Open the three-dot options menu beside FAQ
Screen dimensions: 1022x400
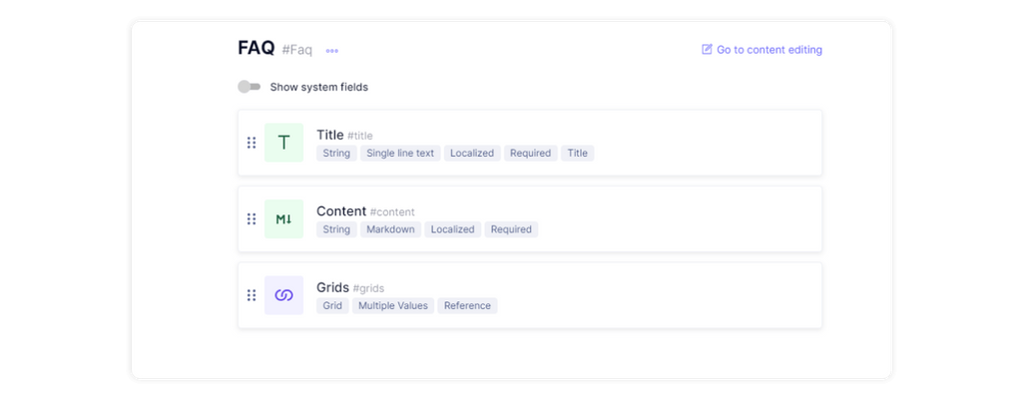(x=331, y=51)
